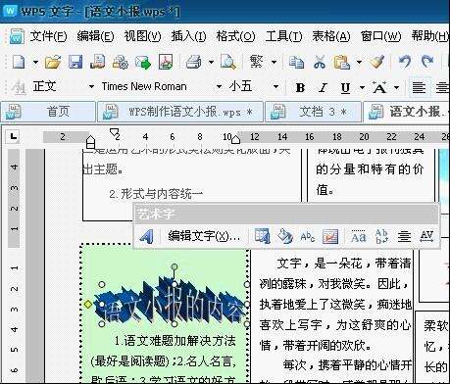Image resolution: width=450 pixels, height=384 pixels.
Task: Click the 编辑文字(X)... button
Action: [204, 236]
